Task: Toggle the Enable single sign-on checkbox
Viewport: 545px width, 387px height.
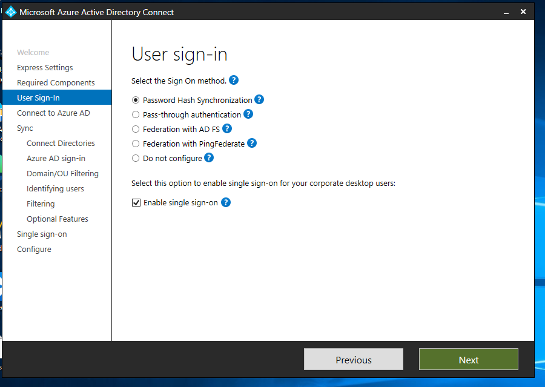Action: tap(136, 203)
